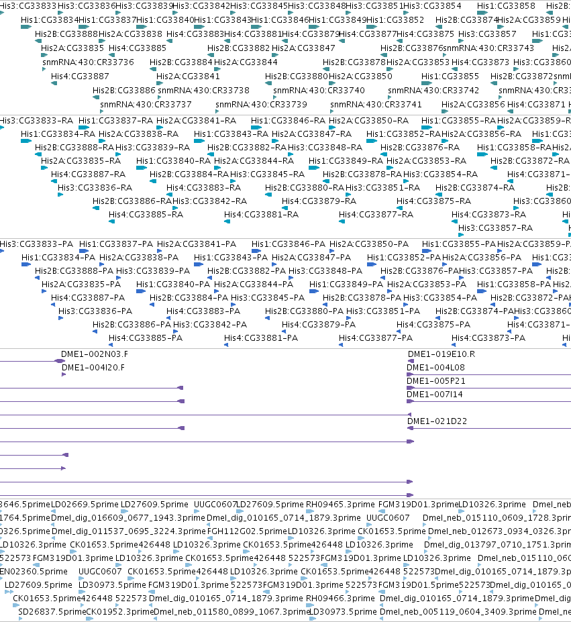Click gene label His4:CG33883
571x622 pixels.
coord(195,34)
